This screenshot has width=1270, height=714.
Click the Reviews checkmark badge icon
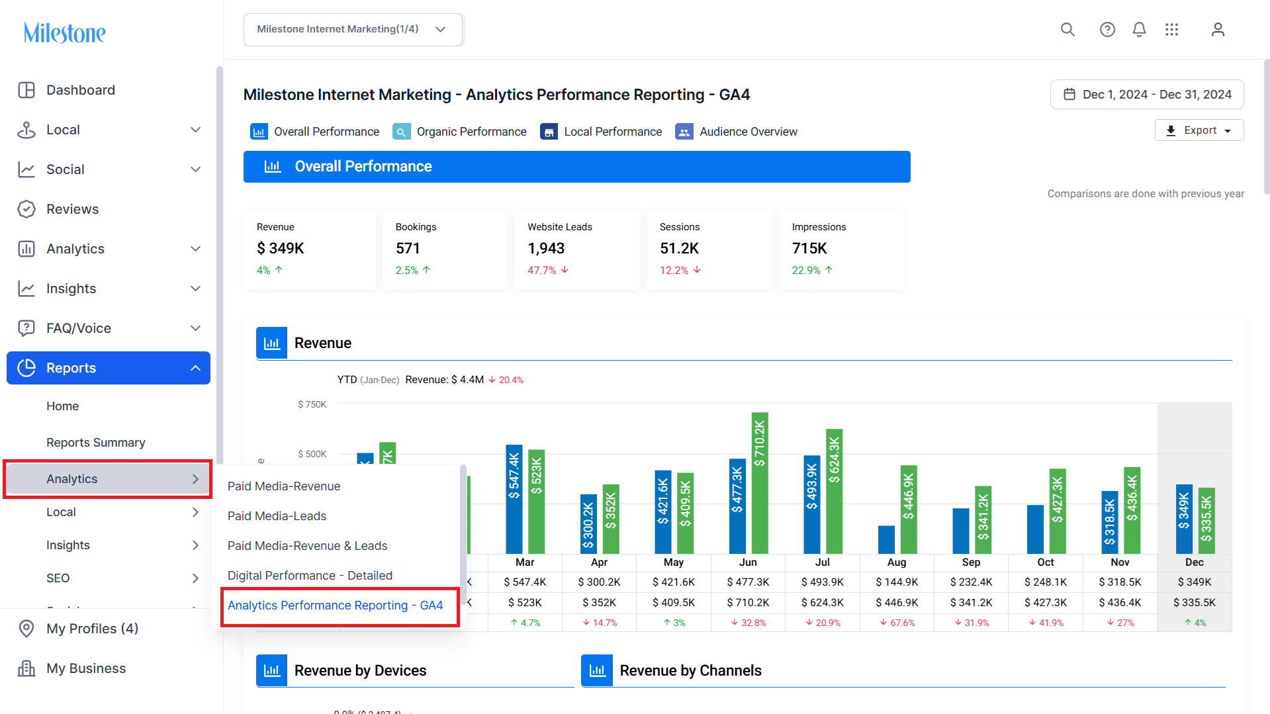(x=26, y=209)
